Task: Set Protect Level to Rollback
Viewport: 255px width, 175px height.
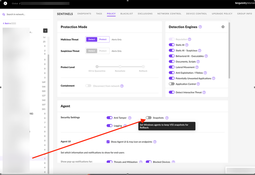Action: 143,66
